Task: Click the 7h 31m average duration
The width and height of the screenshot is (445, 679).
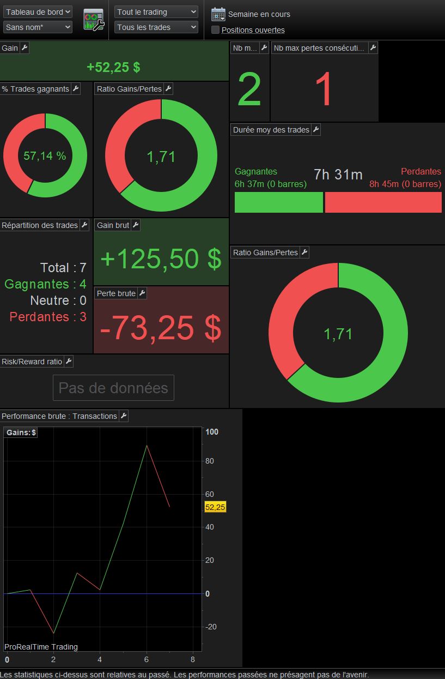Action: pos(338,175)
